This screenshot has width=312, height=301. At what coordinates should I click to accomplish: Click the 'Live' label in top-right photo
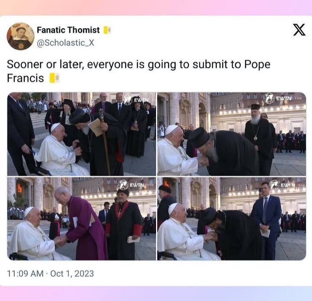click(298, 98)
